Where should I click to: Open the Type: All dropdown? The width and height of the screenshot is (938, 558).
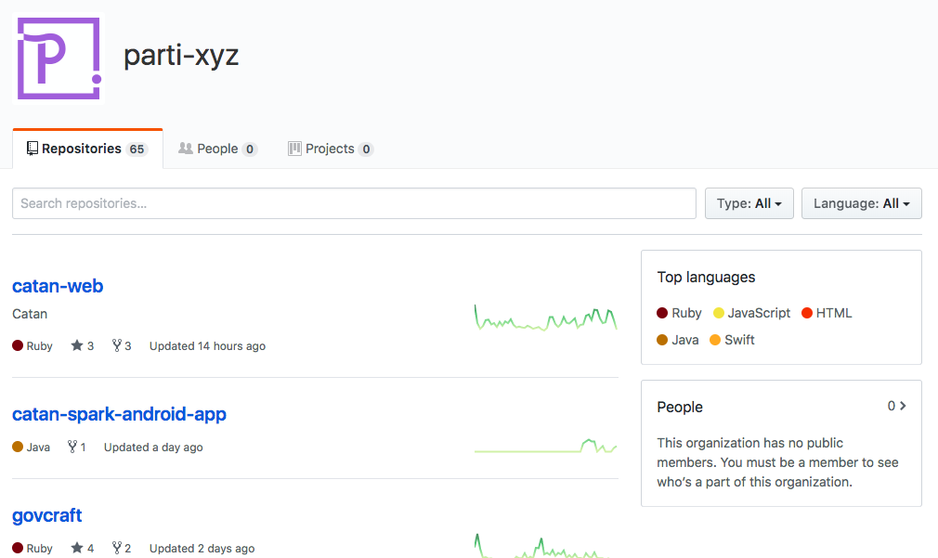pyautogui.click(x=749, y=203)
